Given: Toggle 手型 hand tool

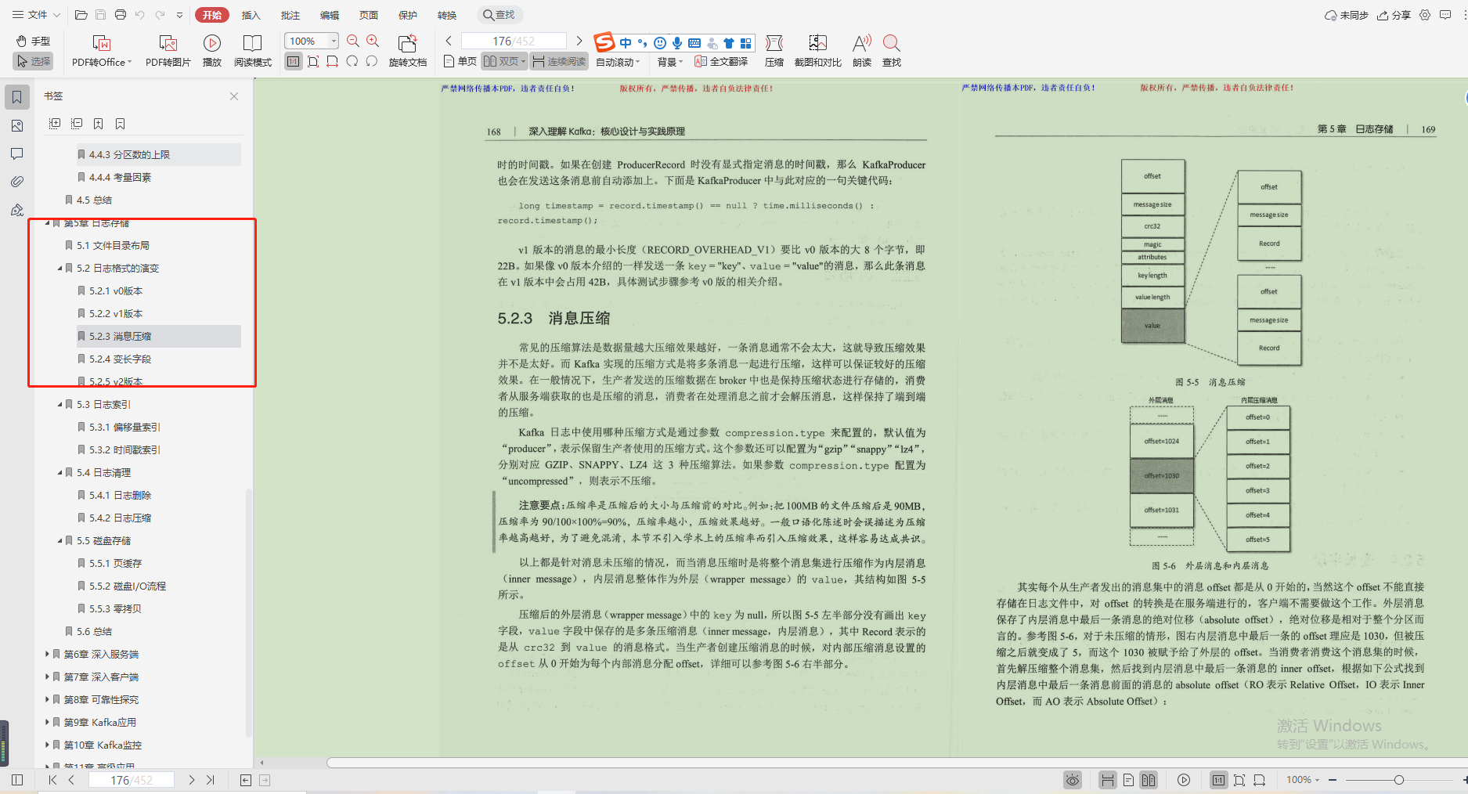Looking at the screenshot, I should (x=33, y=41).
